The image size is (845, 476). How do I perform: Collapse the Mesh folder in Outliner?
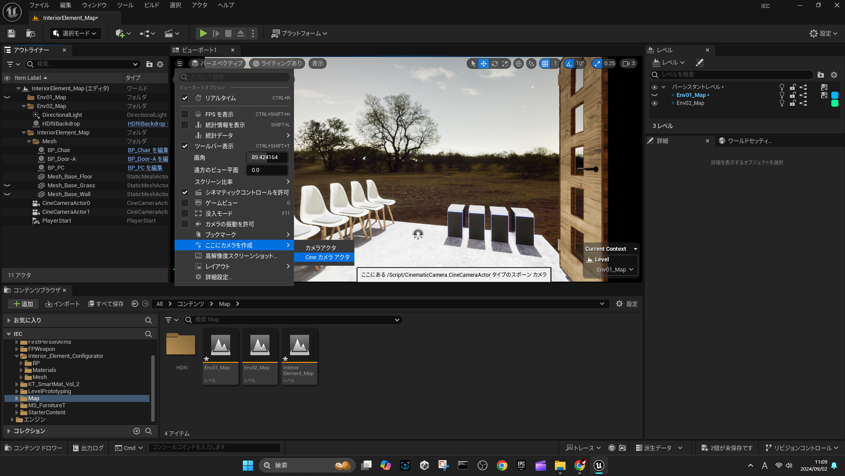29,141
